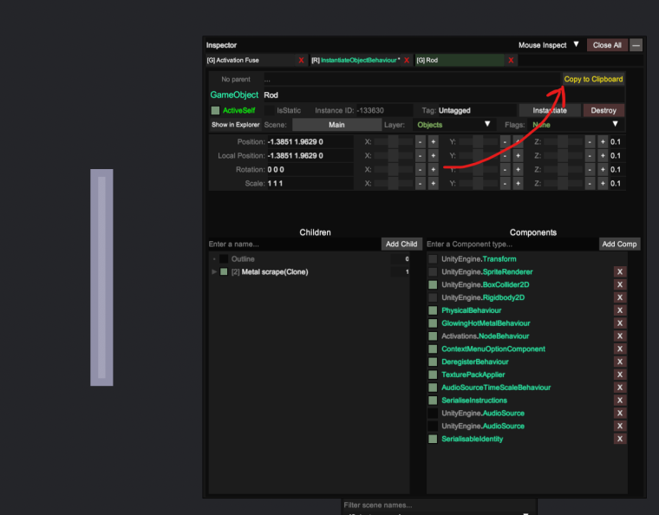This screenshot has height=515, width=659.
Task: Remove the ContextMenuOptionComponent component
Action: pos(619,349)
